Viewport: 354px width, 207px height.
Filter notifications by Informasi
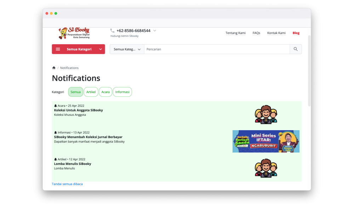pyautogui.click(x=122, y=92)
